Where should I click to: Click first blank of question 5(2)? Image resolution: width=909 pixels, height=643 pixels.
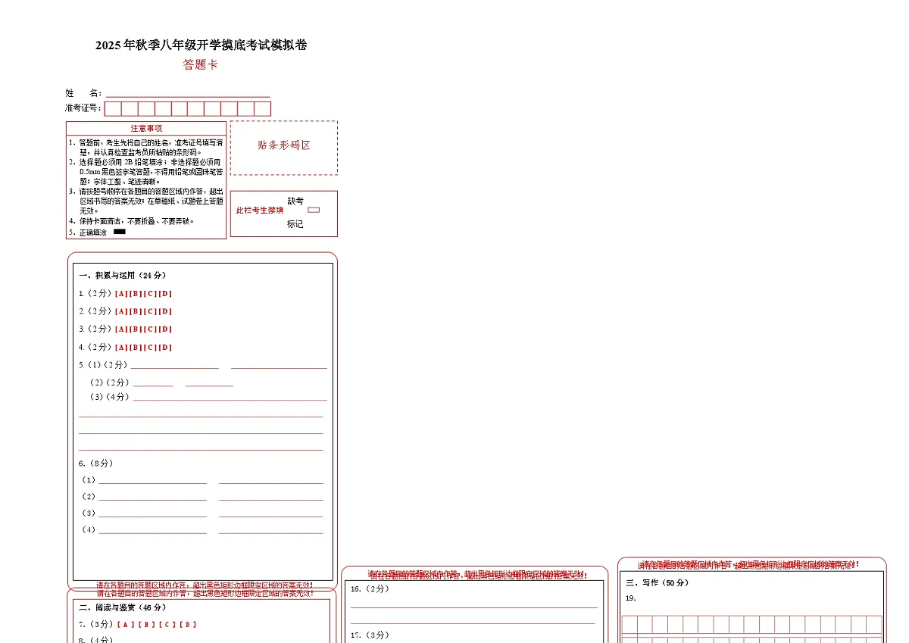[x=153, y=383]
